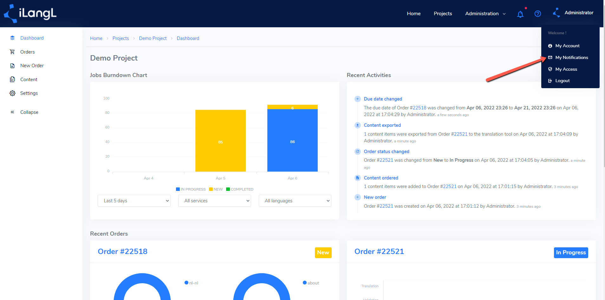
Task: Open the Demo Project breadcrumb link
Action: pos(153,38)
